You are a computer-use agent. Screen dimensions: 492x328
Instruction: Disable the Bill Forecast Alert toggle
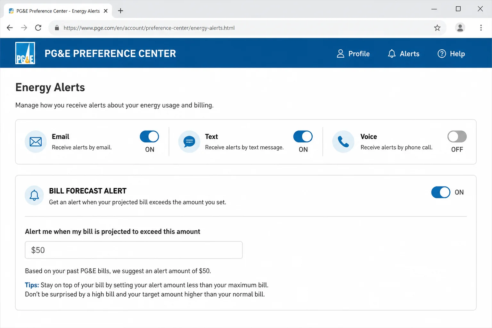[441, 192]
